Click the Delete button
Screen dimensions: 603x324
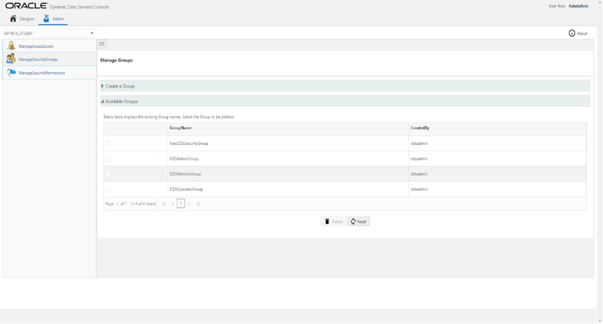coord(334,222)
